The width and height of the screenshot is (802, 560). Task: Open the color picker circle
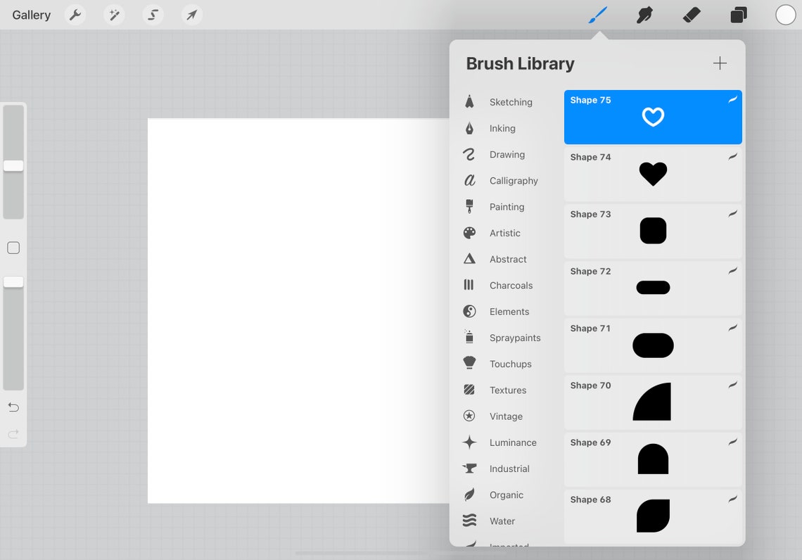pos(785,14)
